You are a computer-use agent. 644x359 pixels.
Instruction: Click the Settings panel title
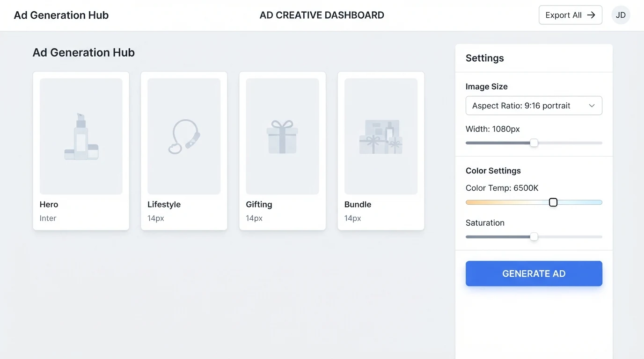click(x=484, y=58)
